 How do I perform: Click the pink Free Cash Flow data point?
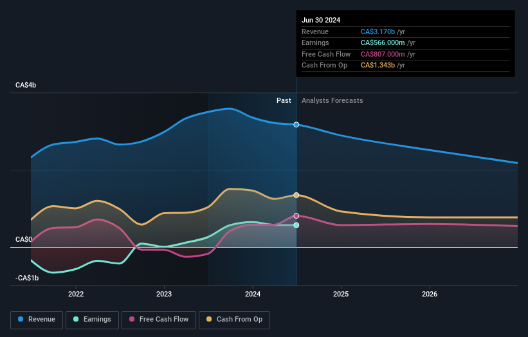tap(296, 216)
